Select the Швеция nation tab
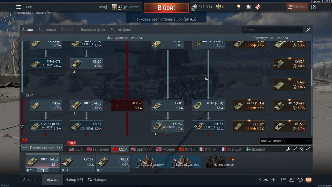Screen dimensions: 332x187 (255, 149)
